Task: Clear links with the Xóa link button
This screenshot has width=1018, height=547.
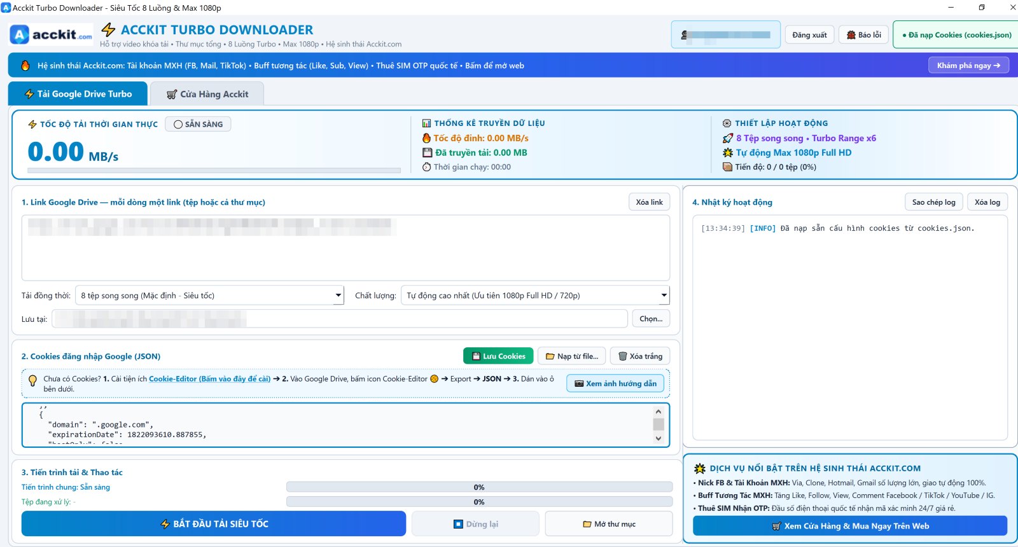Action: tap(649, 202)
